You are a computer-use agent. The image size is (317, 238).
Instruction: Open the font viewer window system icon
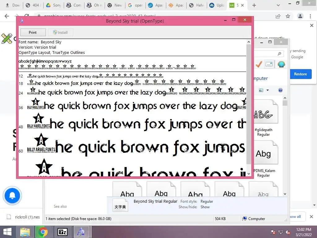22,21
